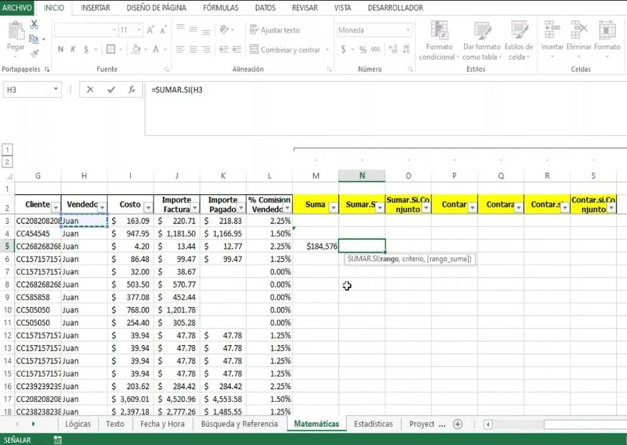Switch to the DATOS ribbon tab
Viewport: 627px width, 445px height.
[x=265, y=8]
